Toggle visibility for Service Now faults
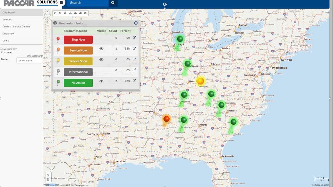The image size is (333, 187). tap(101, 48)
